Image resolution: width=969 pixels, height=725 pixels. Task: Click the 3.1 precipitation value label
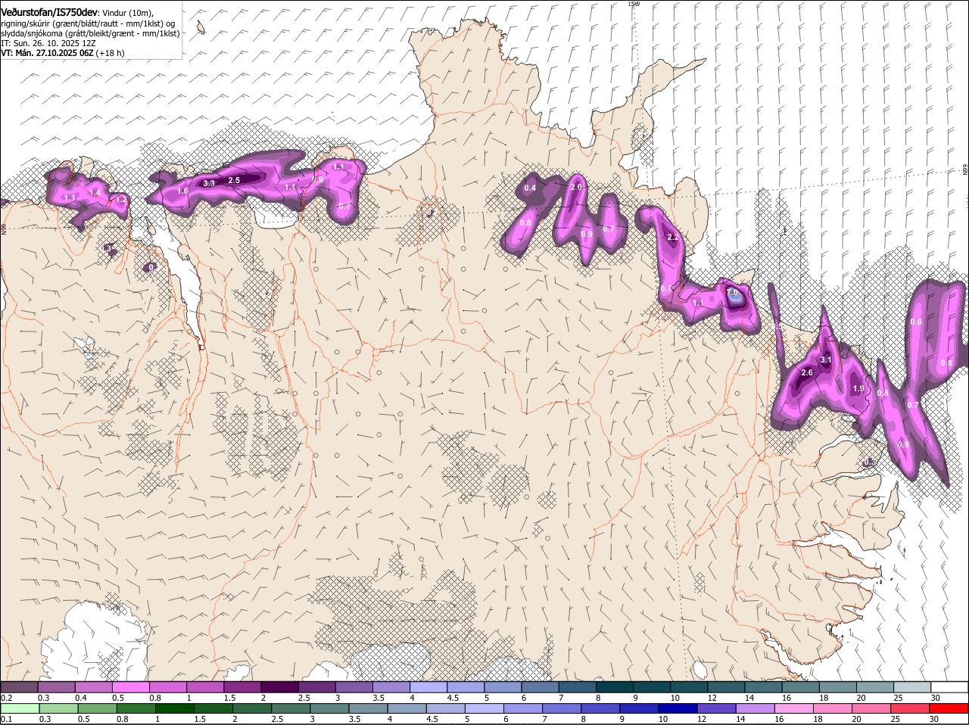pyautogui.click(x=826, y=360)
